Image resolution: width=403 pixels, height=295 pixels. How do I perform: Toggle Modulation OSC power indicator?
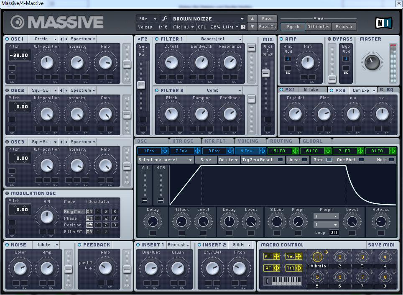[x=7, y=193]
